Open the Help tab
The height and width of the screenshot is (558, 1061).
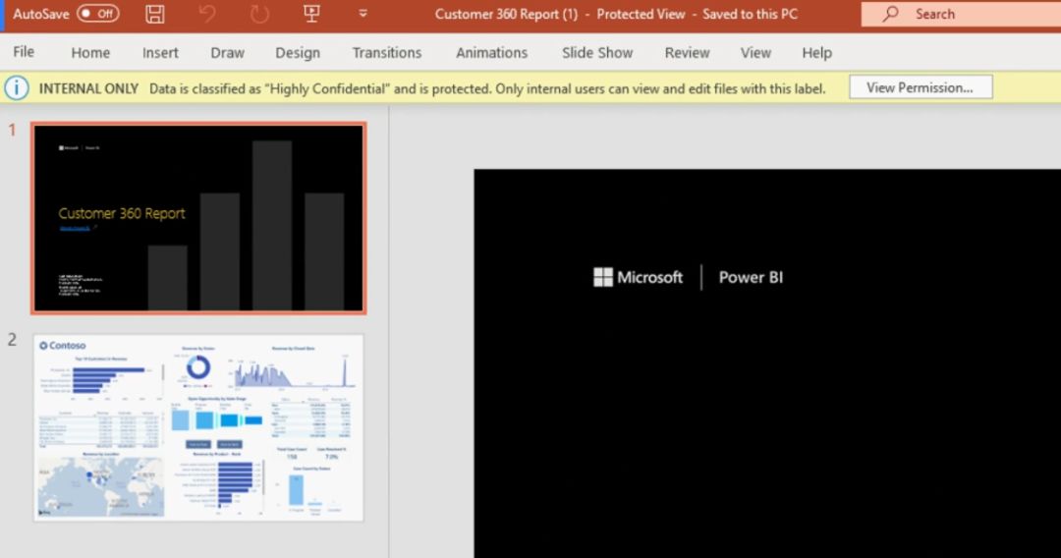coord(817,53)
